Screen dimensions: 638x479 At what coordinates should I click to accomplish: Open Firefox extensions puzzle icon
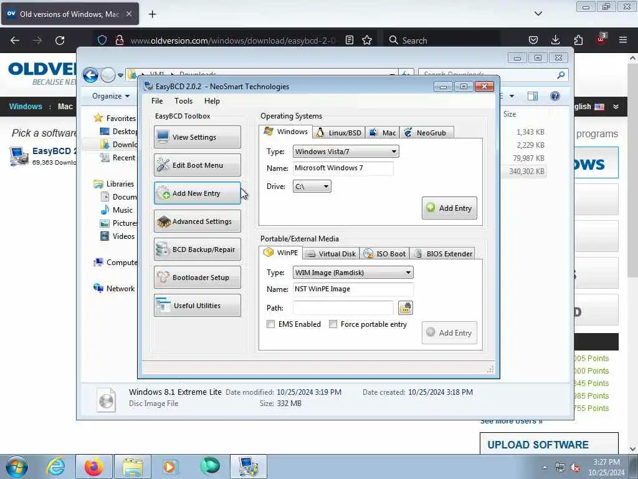578,40
